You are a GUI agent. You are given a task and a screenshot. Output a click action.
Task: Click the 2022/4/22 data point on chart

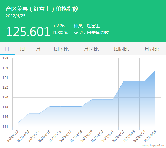tap(124, 81)
